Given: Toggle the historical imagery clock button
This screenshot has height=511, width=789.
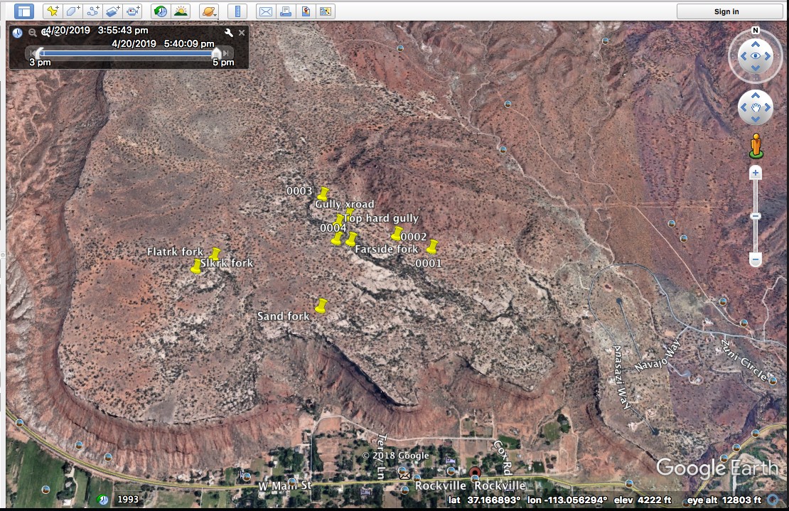Looking at the screenshot, I should (x=161, y=11).
